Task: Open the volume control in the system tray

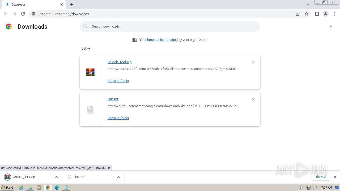Action: point(302,188)
